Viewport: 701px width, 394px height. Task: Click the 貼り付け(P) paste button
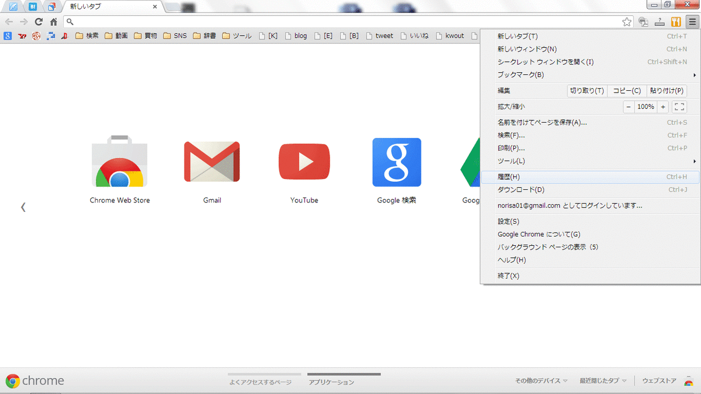(666, 91)
